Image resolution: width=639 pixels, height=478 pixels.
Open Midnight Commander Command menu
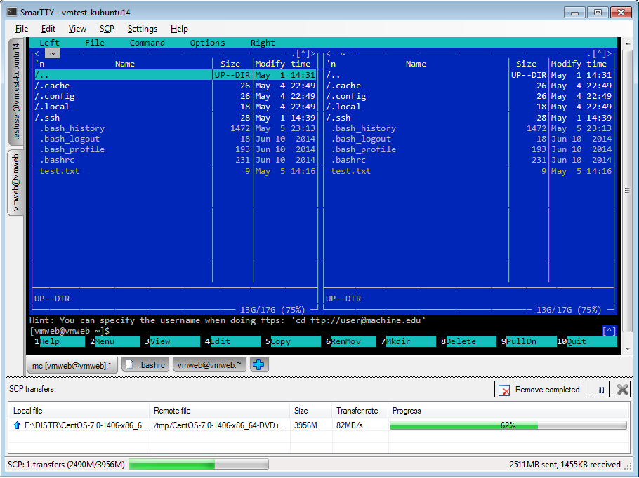[x=147, y=43]
